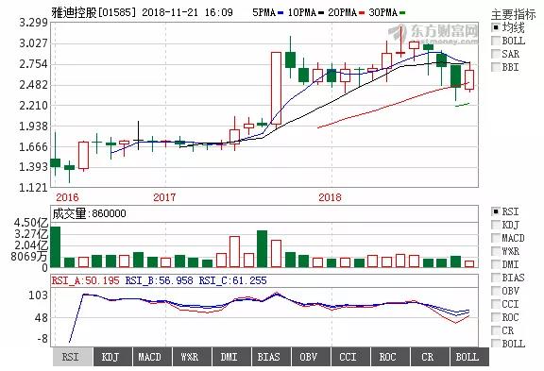Click the 2016 year axis label
Image resolution: width=544 pixels, height=371 pixels.
point(67,197)
